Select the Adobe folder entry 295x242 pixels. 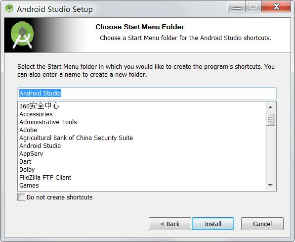coord(28,130)
